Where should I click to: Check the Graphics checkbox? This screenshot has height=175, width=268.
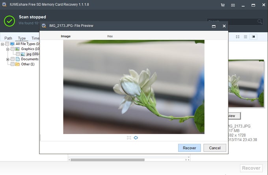click(x=12, y=49)
